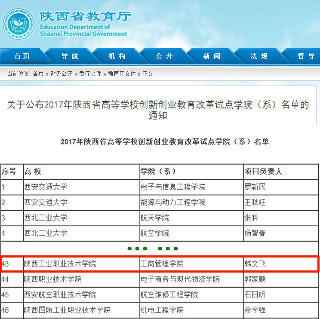Go to 教育厅文件 breadcrumb link

pyautogui.click(x=122, y=74)
